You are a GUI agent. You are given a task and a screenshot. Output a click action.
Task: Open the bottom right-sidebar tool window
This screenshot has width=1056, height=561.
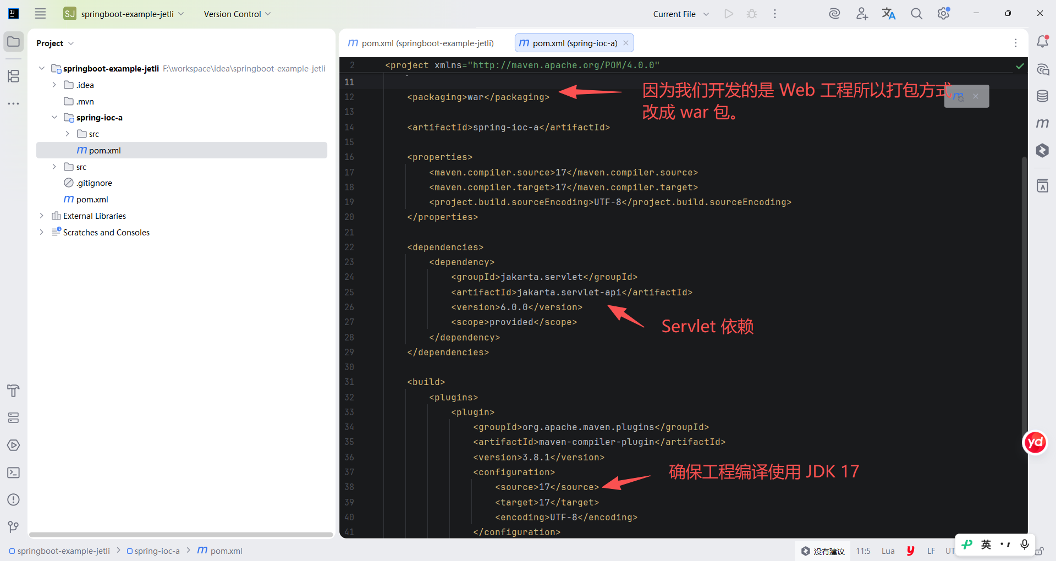coord(1042,186)
